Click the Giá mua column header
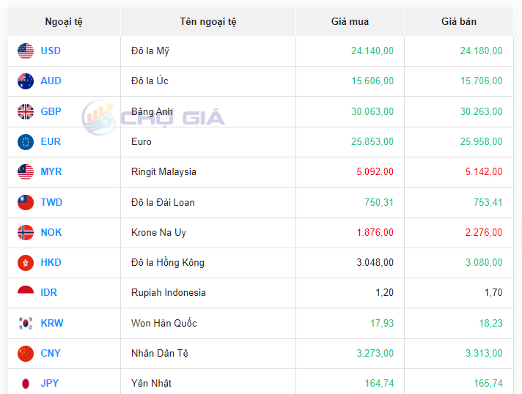Viewport: 522px width, 394px height. pyautogui.click(x=350, y=22)
